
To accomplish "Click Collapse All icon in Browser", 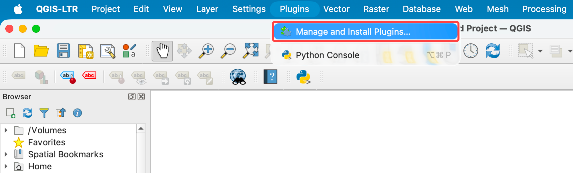I will tap(61, 113).
